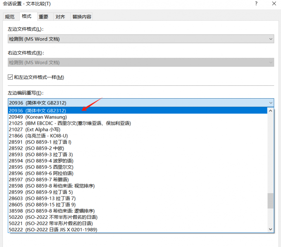Select 20949 Korean Wansung encoding
This screenshot has height=247, width=281.
[x=138, y=117]
